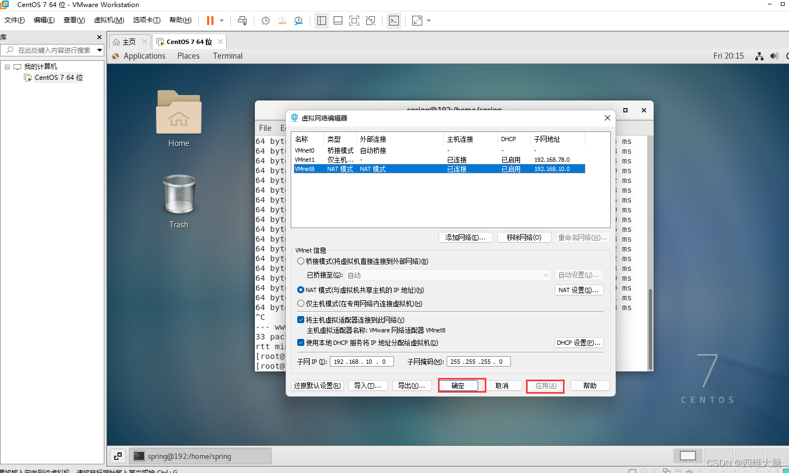Open the 帮助 menu
The height and width of the screenshot is (473, 789).
point(180,20)
